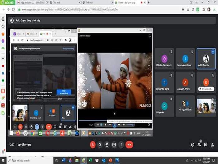Add a sidebar shortcut with the plus icon
218x164 pixels.
click(x=3, y=59)
